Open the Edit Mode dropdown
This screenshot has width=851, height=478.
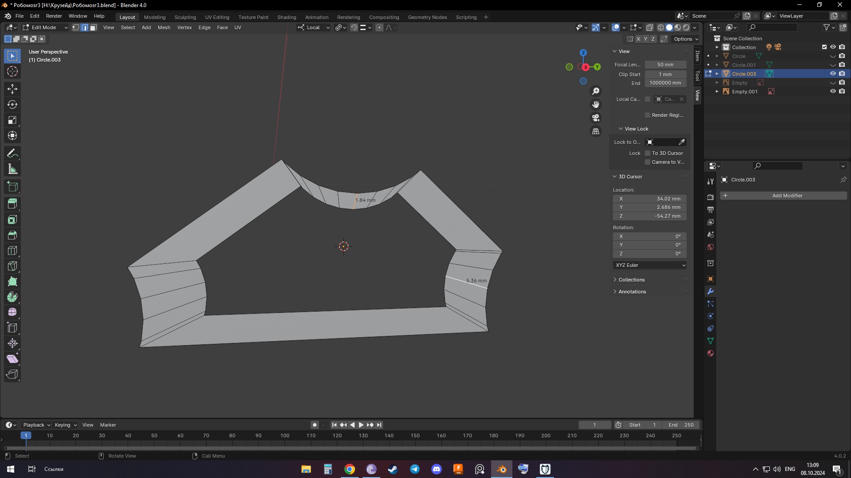click(x=45, y=27)
